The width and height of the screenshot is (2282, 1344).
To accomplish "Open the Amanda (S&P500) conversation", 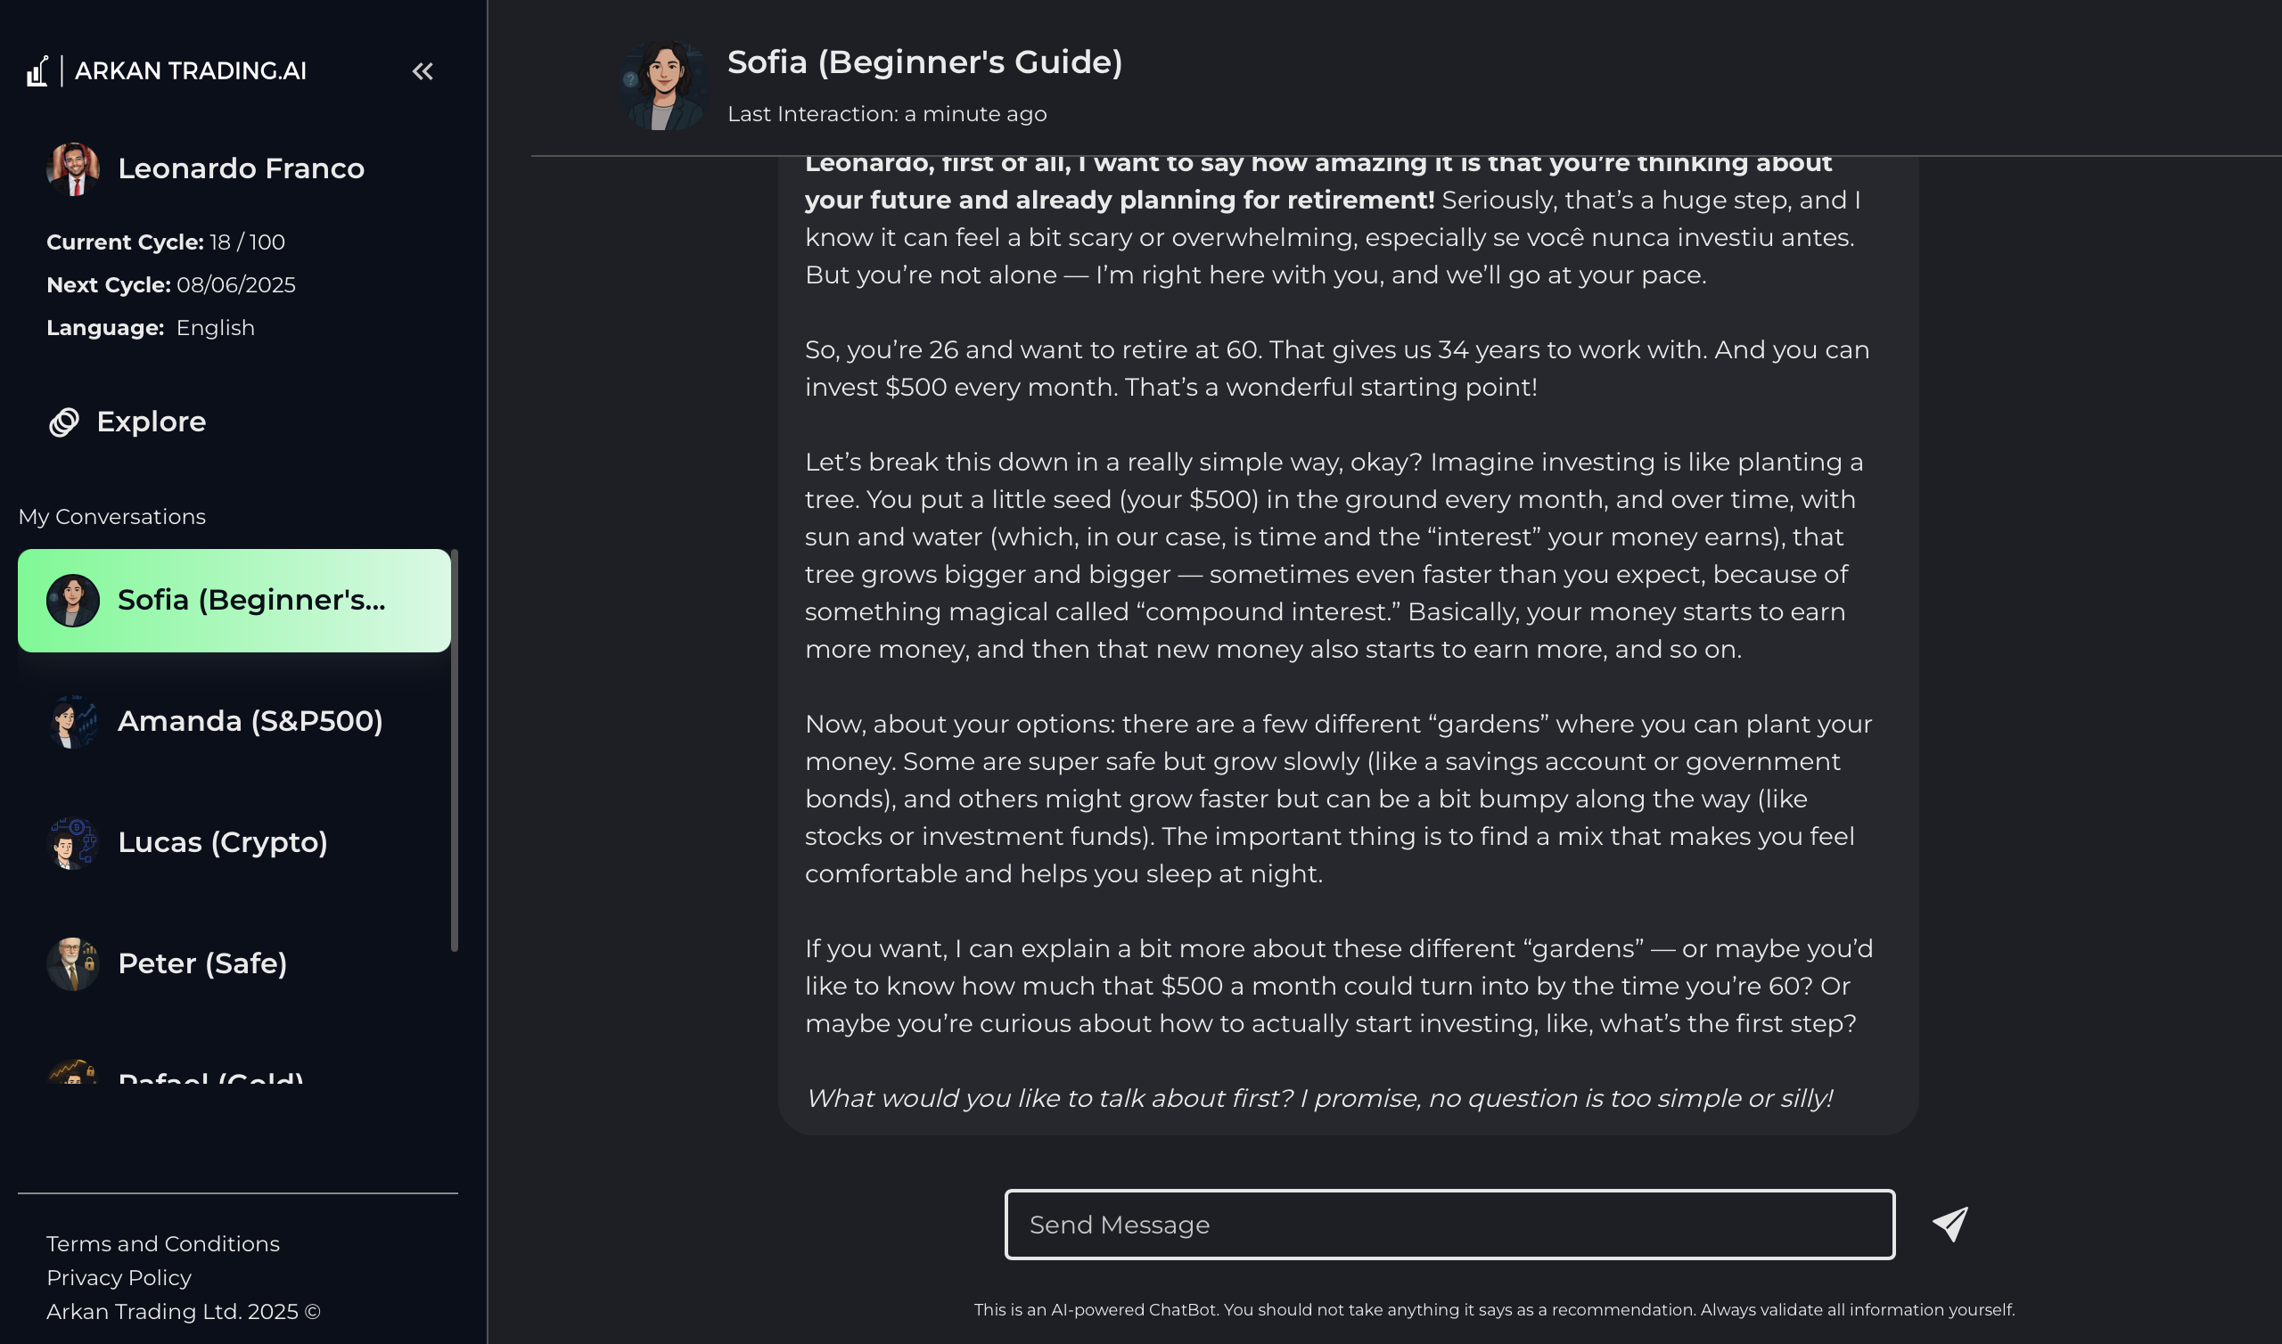I will pos(250,722).
